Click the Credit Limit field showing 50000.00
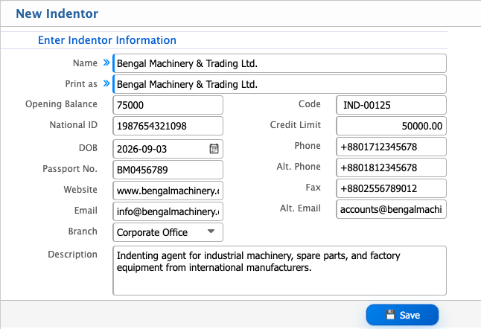Image resolution: width=481 pixels, height=329 pixels. pos(391,126)
